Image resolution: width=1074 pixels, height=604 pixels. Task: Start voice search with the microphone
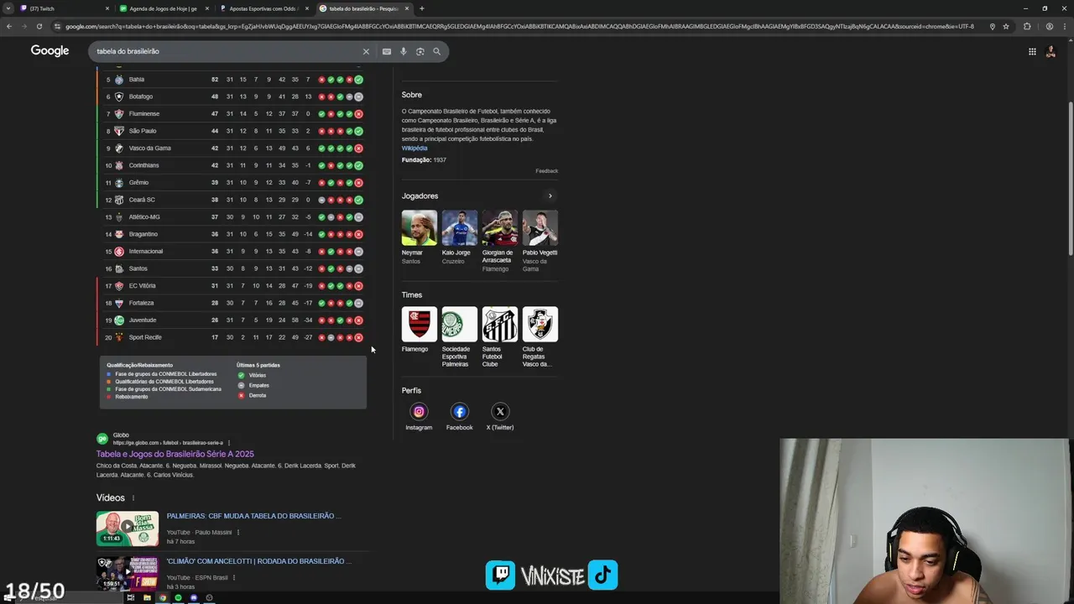point(403,51)
